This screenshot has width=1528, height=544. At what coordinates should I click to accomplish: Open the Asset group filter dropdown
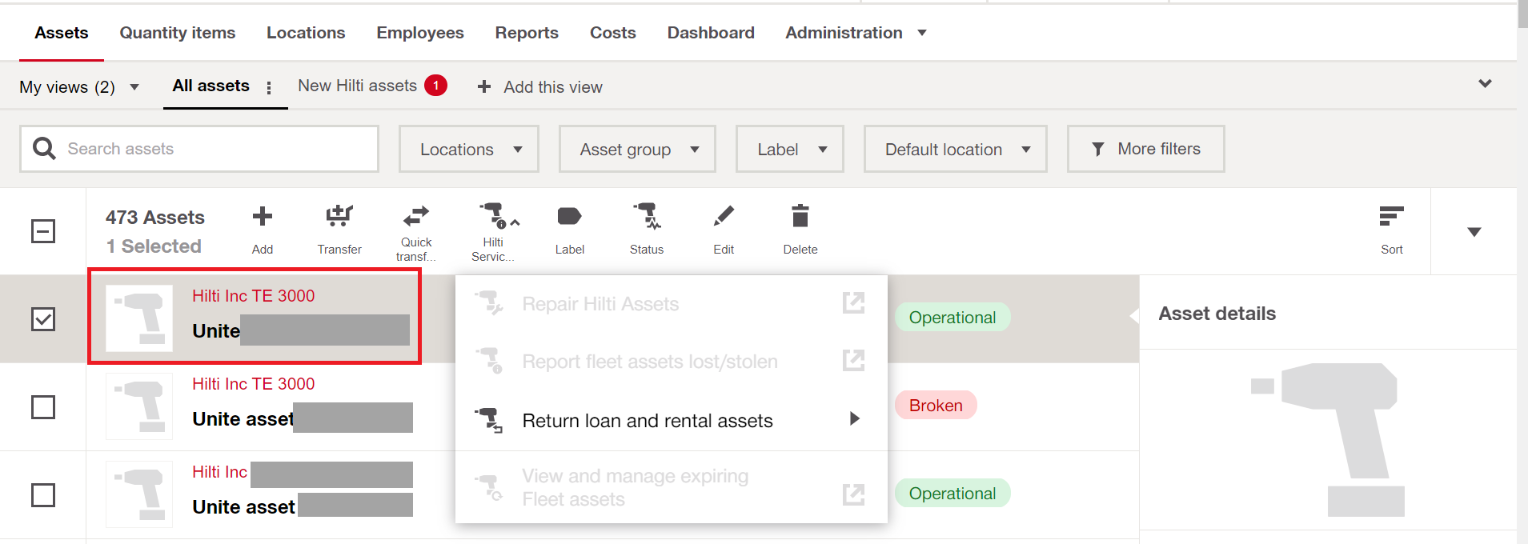[x=637, y=149]
